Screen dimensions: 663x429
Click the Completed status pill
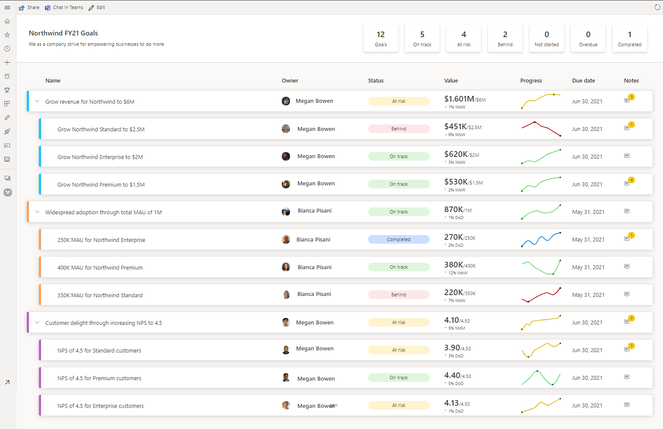[398, 239]
